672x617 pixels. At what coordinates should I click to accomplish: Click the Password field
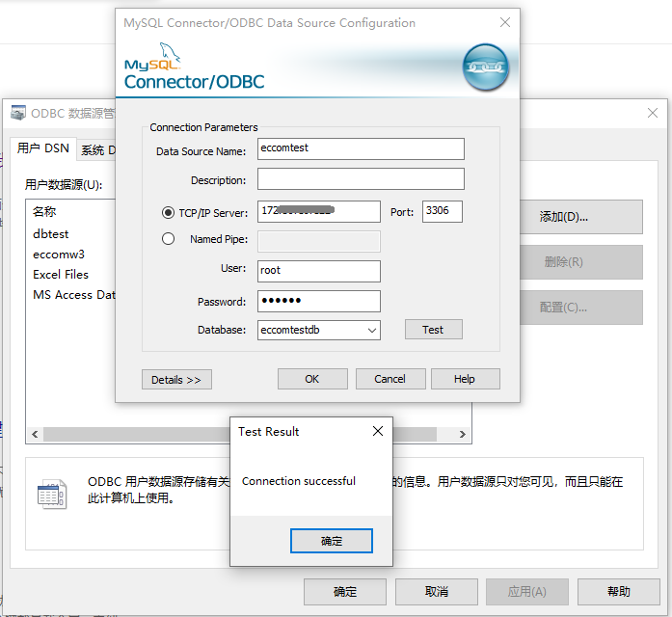point(319,301)
